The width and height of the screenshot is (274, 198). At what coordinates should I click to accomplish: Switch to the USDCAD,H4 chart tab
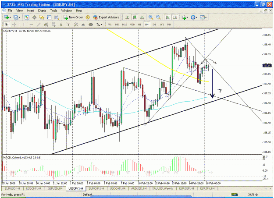pos(117,188)
